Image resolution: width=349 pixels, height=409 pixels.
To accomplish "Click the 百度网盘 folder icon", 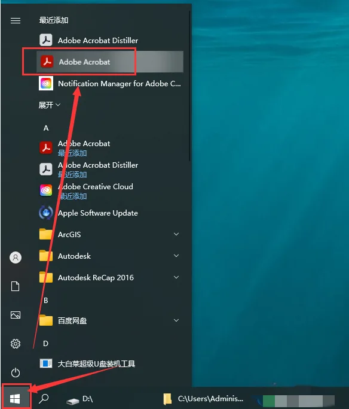I will click(x=46, y=320).
